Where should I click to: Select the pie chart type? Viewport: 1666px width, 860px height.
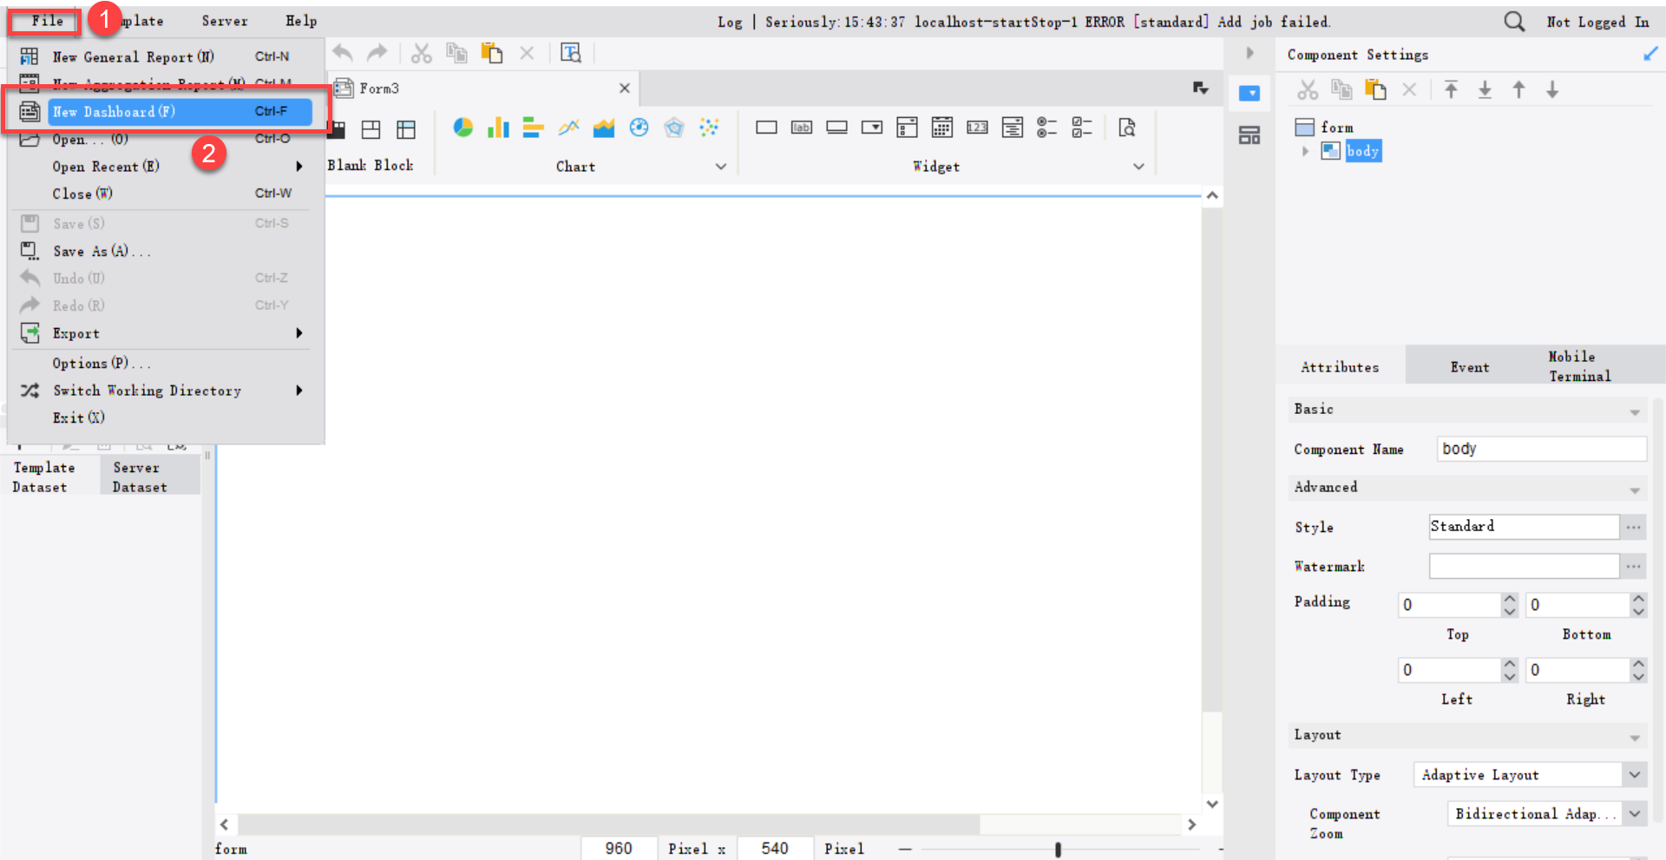462,128
